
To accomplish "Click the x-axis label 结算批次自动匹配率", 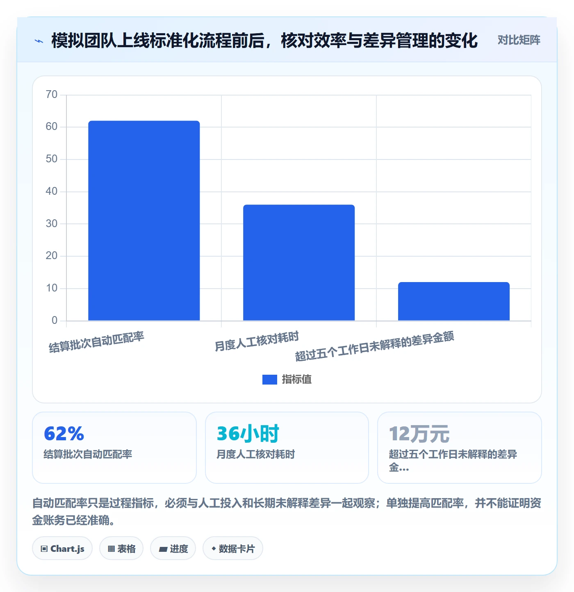I will point(96,342).
